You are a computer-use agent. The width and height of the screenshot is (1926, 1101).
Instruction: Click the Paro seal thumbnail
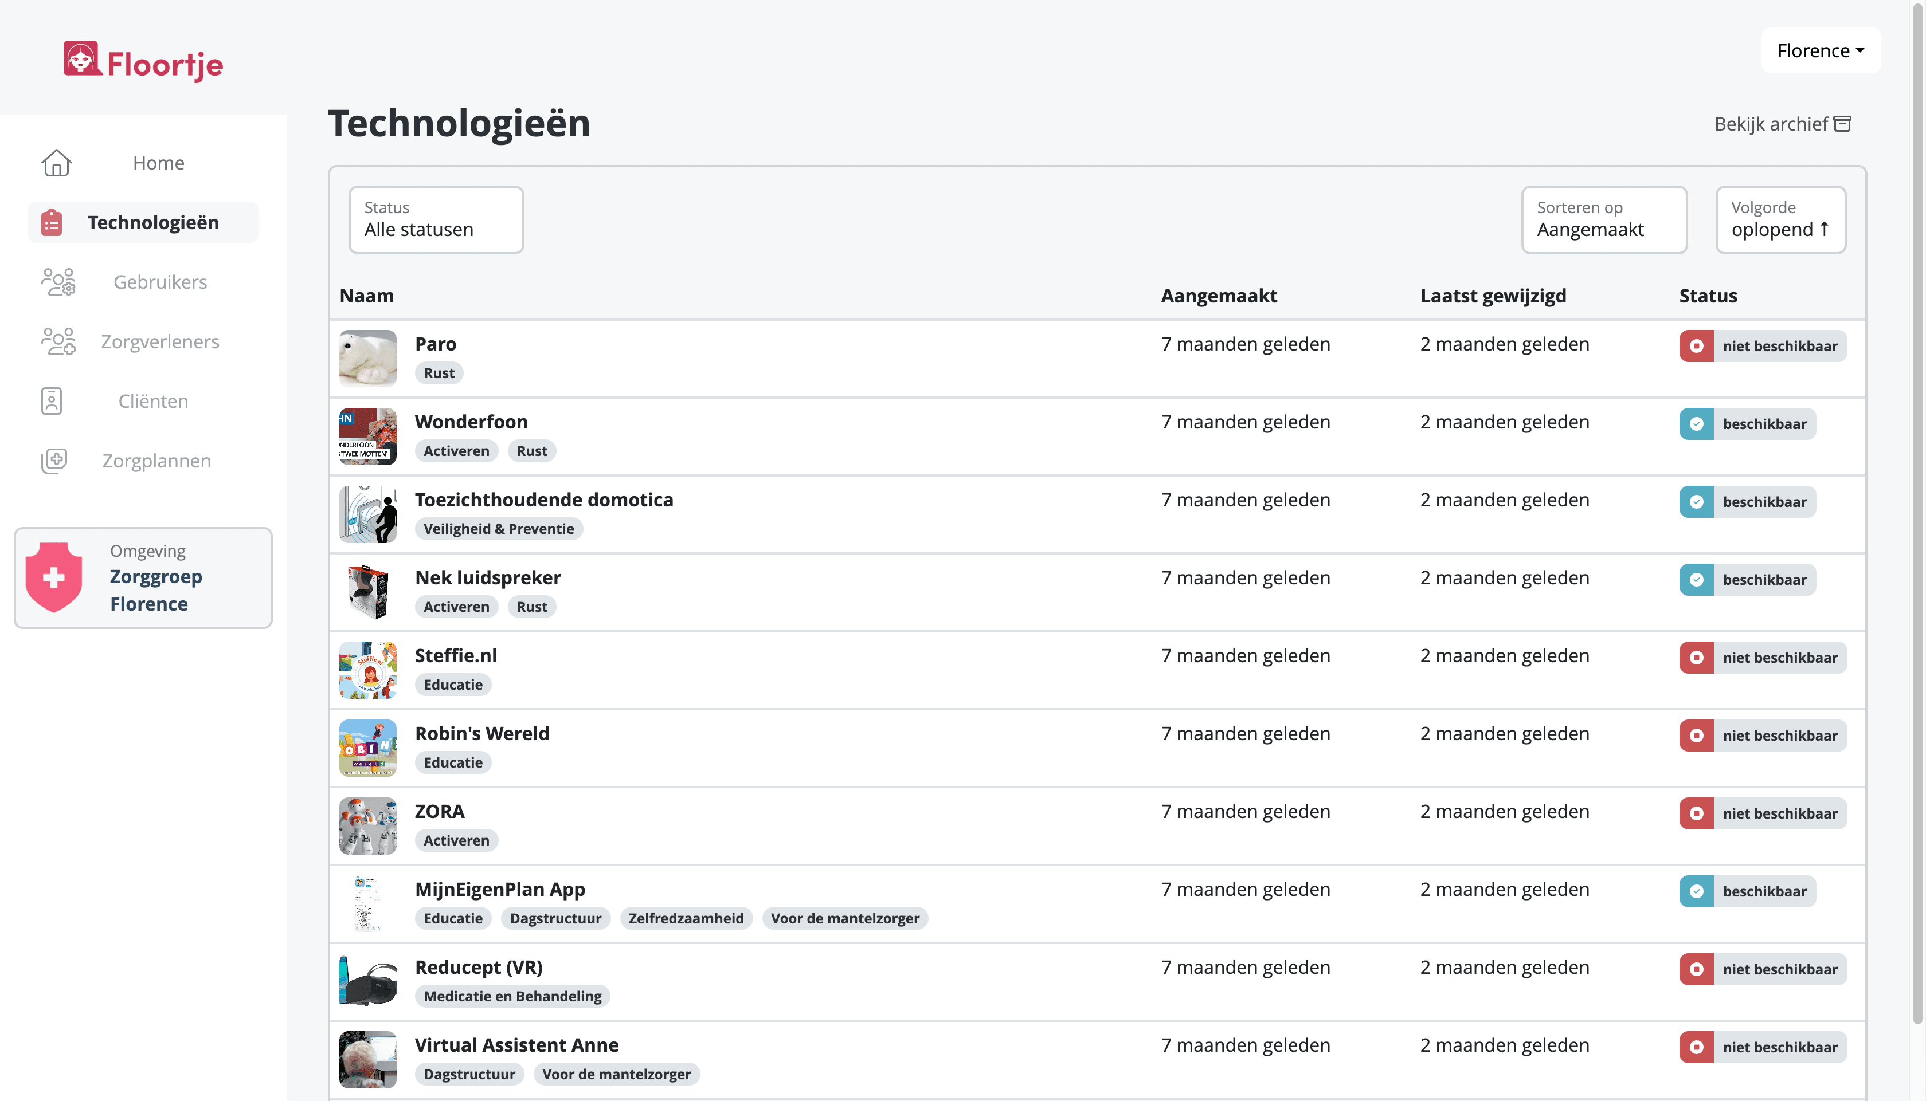coord(367,359)
